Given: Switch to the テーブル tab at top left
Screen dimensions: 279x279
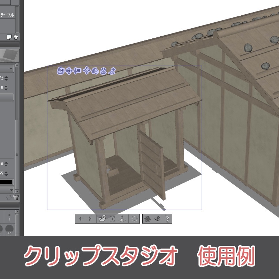Looking at the screenshot, I should [x=8, y=15].
